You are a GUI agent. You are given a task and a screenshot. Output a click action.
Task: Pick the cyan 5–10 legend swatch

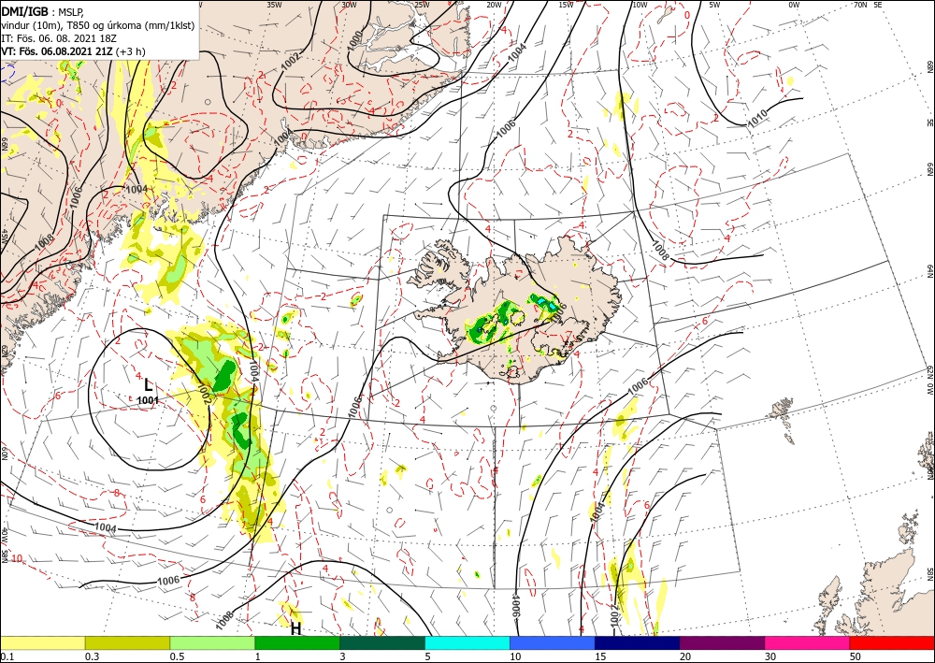(467, 642)
